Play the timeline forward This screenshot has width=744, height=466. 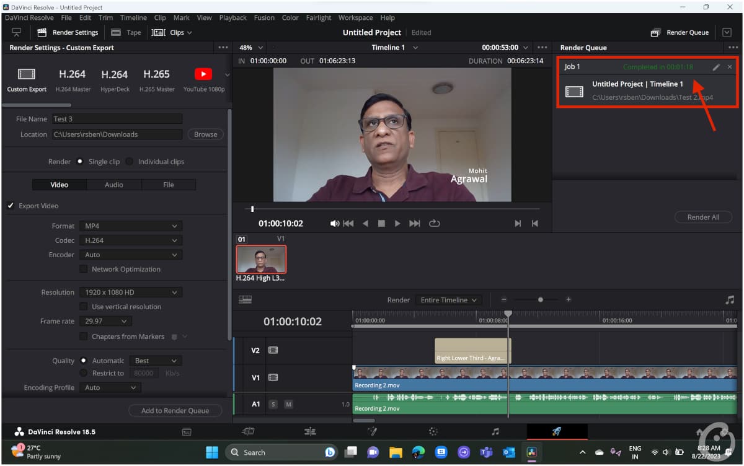click(x=397, y=224)
